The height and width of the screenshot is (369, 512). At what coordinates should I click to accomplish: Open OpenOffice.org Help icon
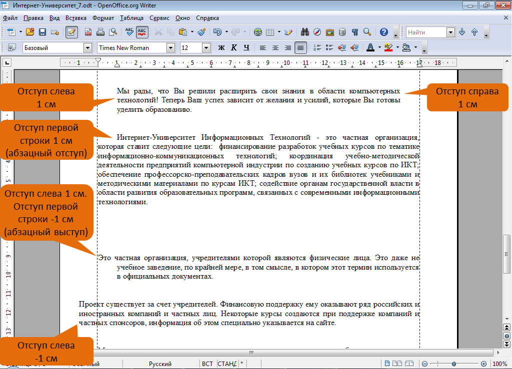(384, 32)
